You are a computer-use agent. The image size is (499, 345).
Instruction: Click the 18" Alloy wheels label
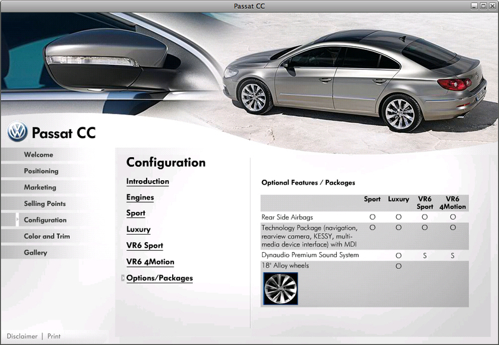pos(285,265)
